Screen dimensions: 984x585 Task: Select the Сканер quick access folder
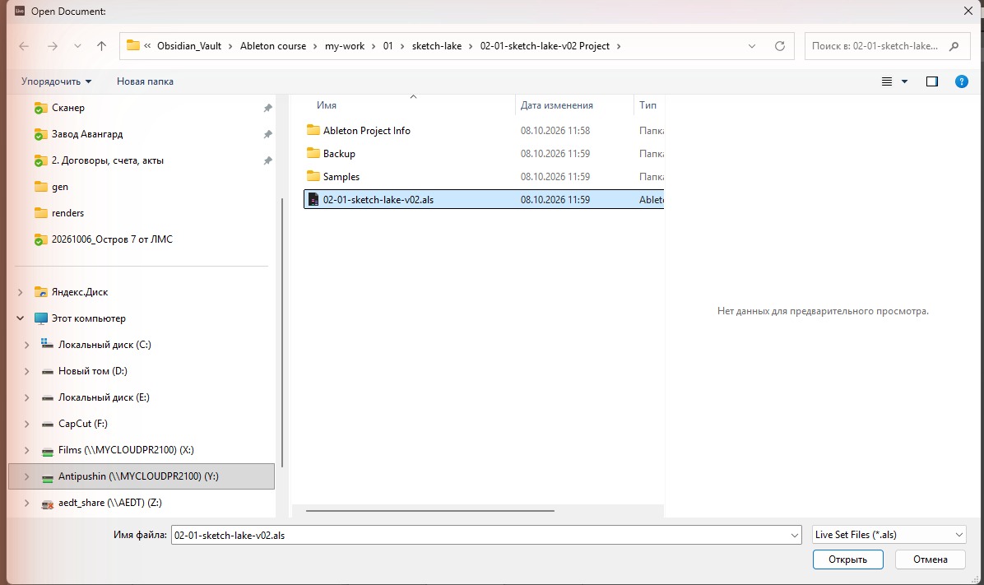tap(67, 108)
